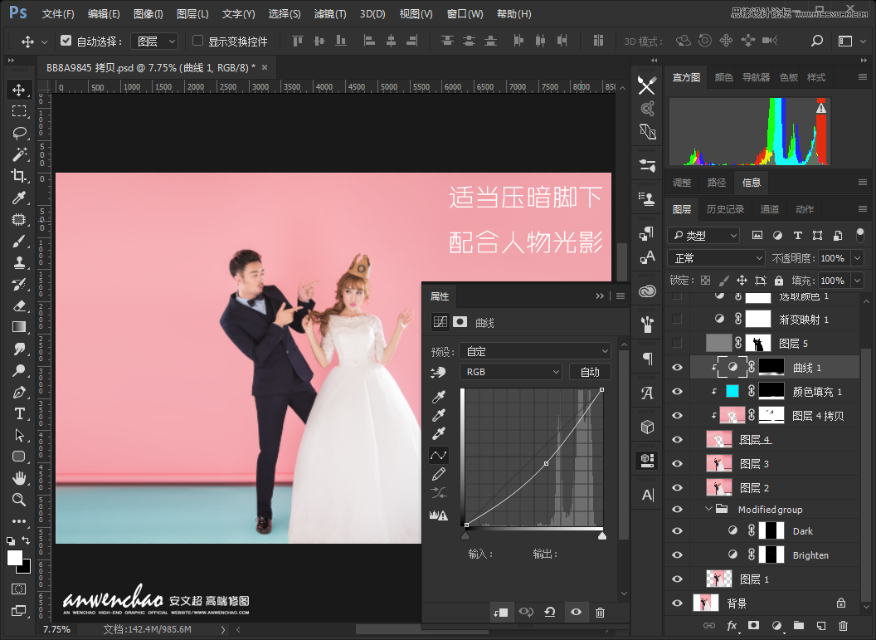Select the black point eyedropper in Curves
The height and width of the screenshot is (640, 876).
(x=439, y=397)
